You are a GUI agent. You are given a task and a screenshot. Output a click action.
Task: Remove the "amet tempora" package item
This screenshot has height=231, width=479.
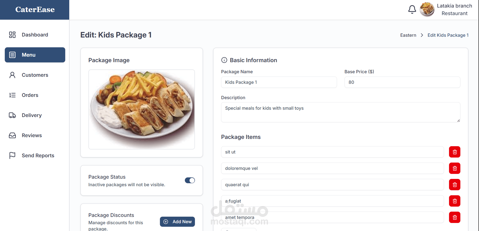coord(455,217)
